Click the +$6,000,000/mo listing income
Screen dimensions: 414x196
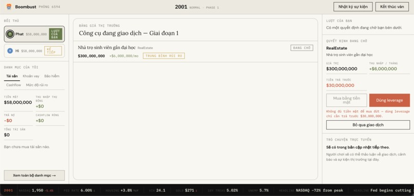coord(124,56)
